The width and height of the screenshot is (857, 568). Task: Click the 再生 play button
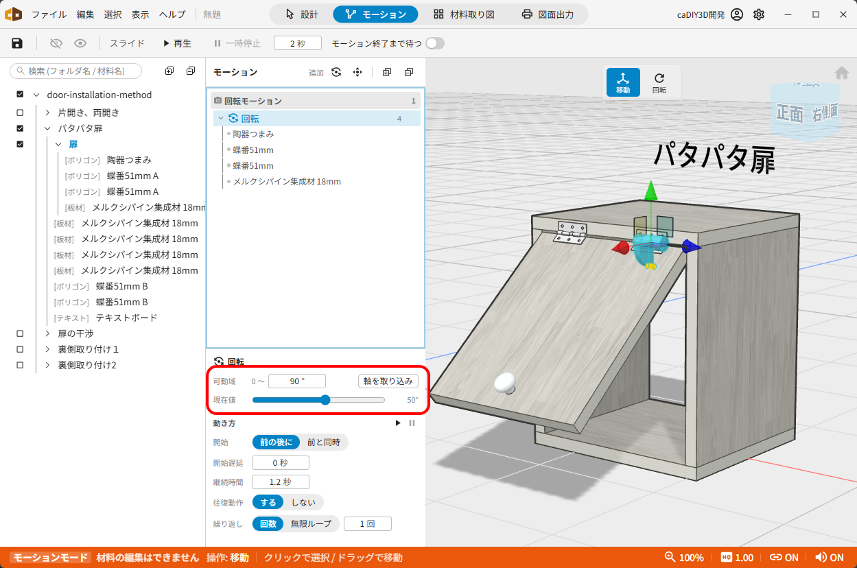click(177, 43)
